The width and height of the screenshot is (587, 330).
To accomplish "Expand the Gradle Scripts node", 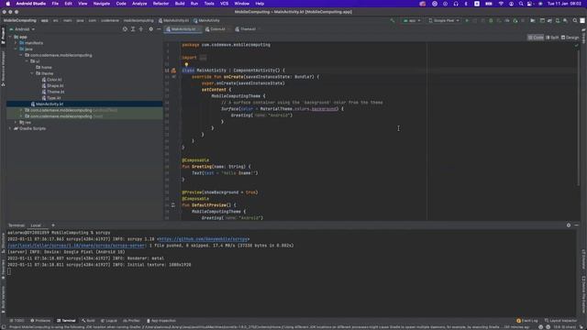I will (x=10, y=128).
